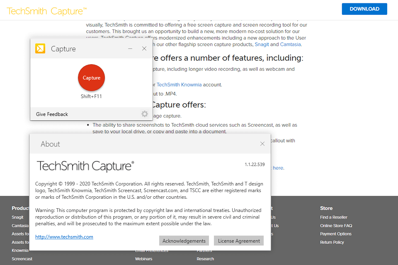This screenshot has width=398, height=265.
Task: Click Return Policy footer link
Action: tap(332, 242)
